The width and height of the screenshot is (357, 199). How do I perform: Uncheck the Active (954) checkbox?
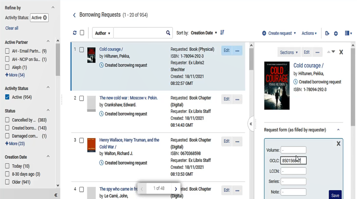click(x=7, y=97)
